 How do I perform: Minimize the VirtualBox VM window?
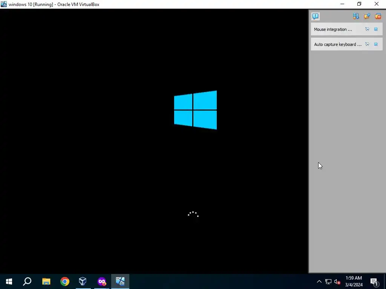click(342, 4)
